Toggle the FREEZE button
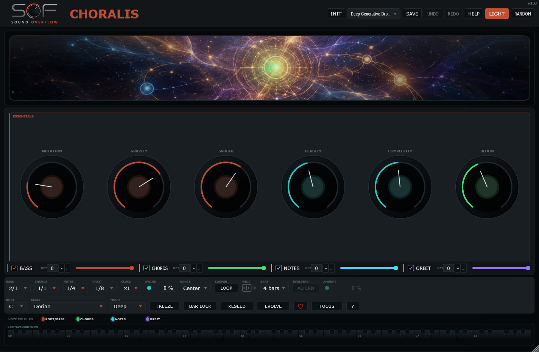The height and width of the screenshot is (352, 539). 165,306
